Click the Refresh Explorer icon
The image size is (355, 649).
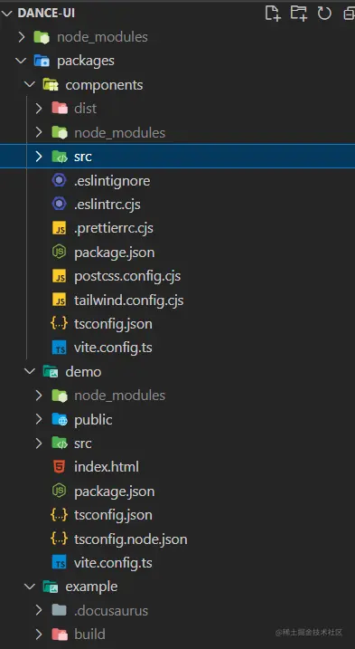[324, 14]
